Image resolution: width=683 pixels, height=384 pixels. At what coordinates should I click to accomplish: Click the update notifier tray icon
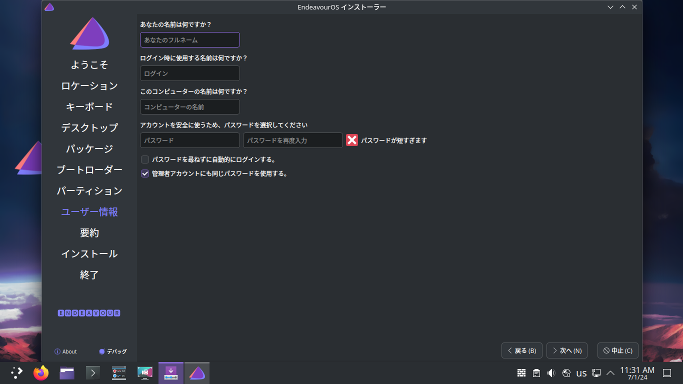point(566,373)
